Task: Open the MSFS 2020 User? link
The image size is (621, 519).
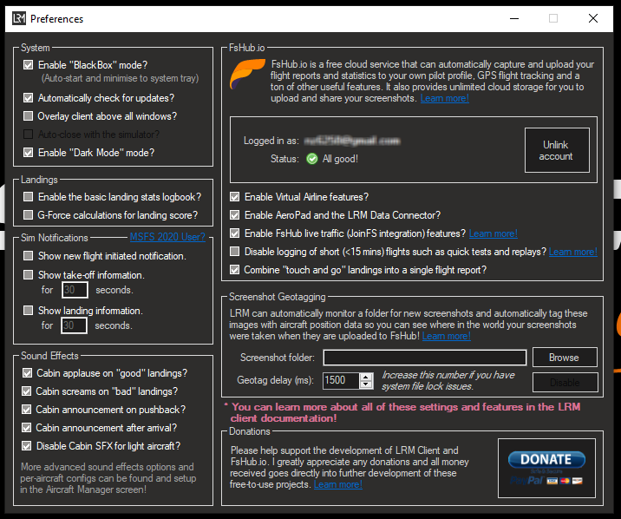Action: 167,237
